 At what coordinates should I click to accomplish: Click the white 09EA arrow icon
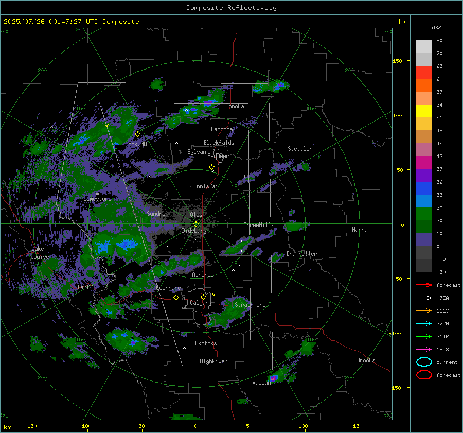pos(424,298)
